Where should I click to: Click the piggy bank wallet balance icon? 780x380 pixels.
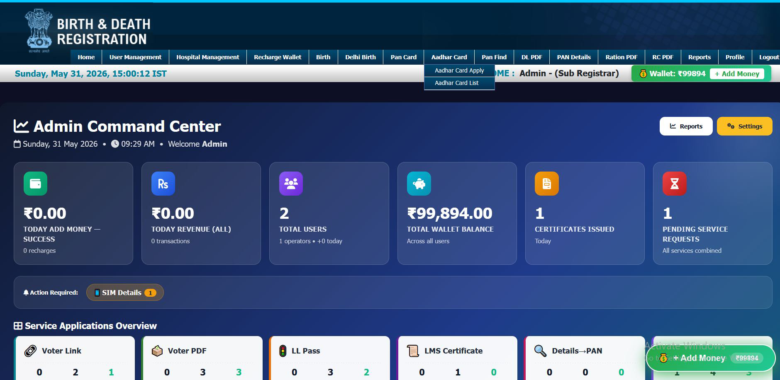pyautogui.click(x=419, y=183)
